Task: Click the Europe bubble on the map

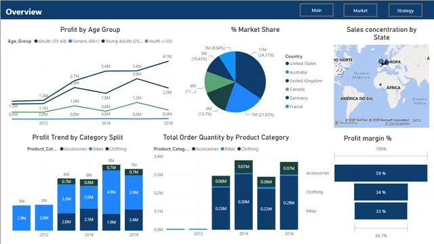Action: [x=381, y=62]
